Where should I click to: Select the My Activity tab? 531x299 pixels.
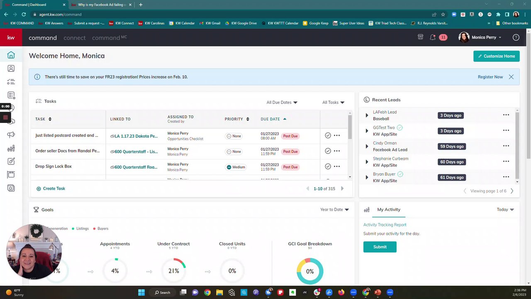389,210
